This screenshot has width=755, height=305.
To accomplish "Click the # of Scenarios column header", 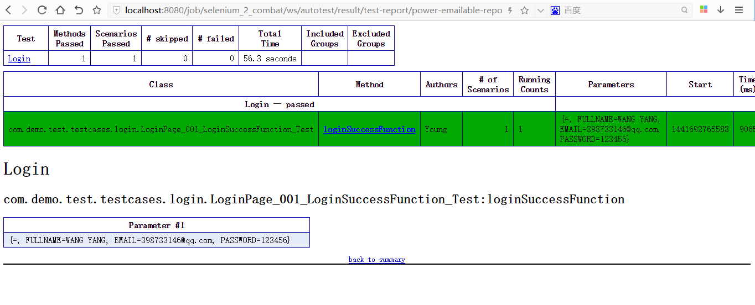I will coord(488,85).
